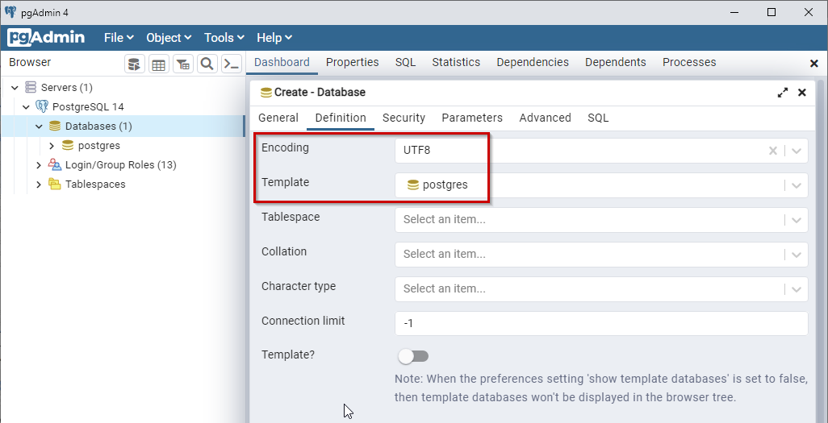Open the Parameters tab in dialog
The height and width of the screenshot is (423, 828).
[x=472, y=118]
